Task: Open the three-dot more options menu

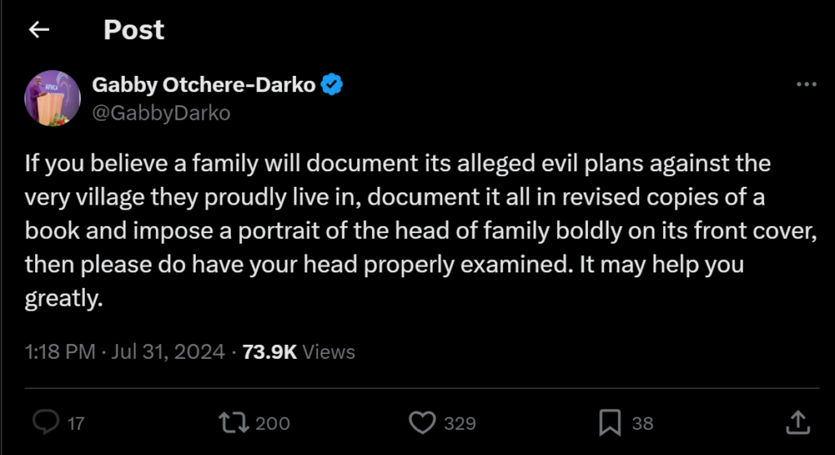Action: point(806,84)
